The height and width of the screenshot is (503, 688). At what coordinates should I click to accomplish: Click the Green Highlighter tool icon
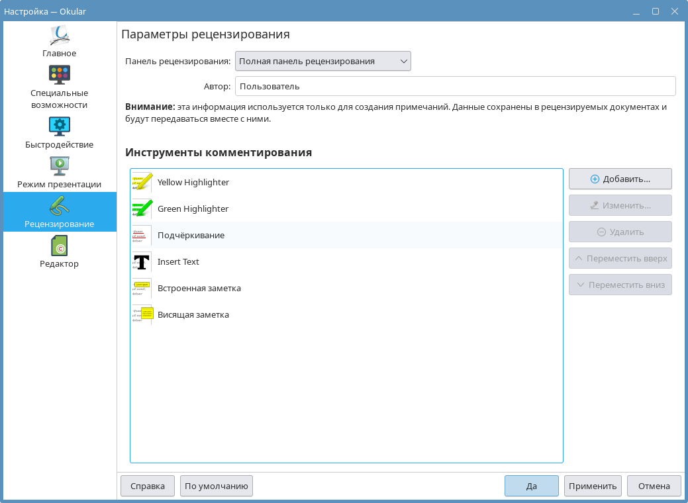tap(142, 208)
